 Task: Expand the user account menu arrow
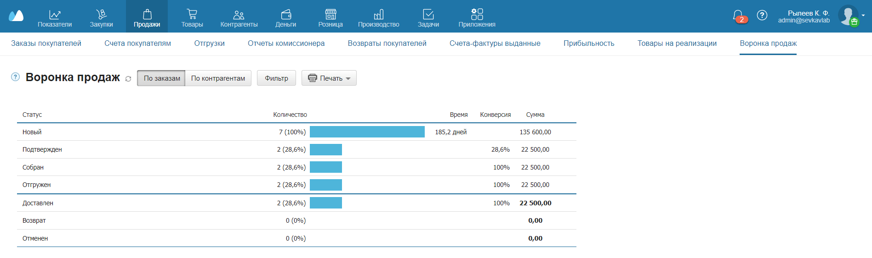863,15
